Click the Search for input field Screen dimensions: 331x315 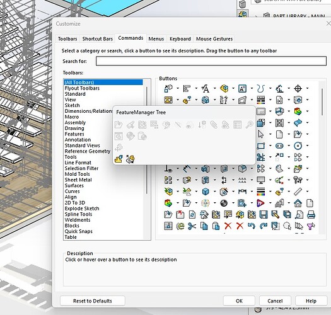pos(211,61)
